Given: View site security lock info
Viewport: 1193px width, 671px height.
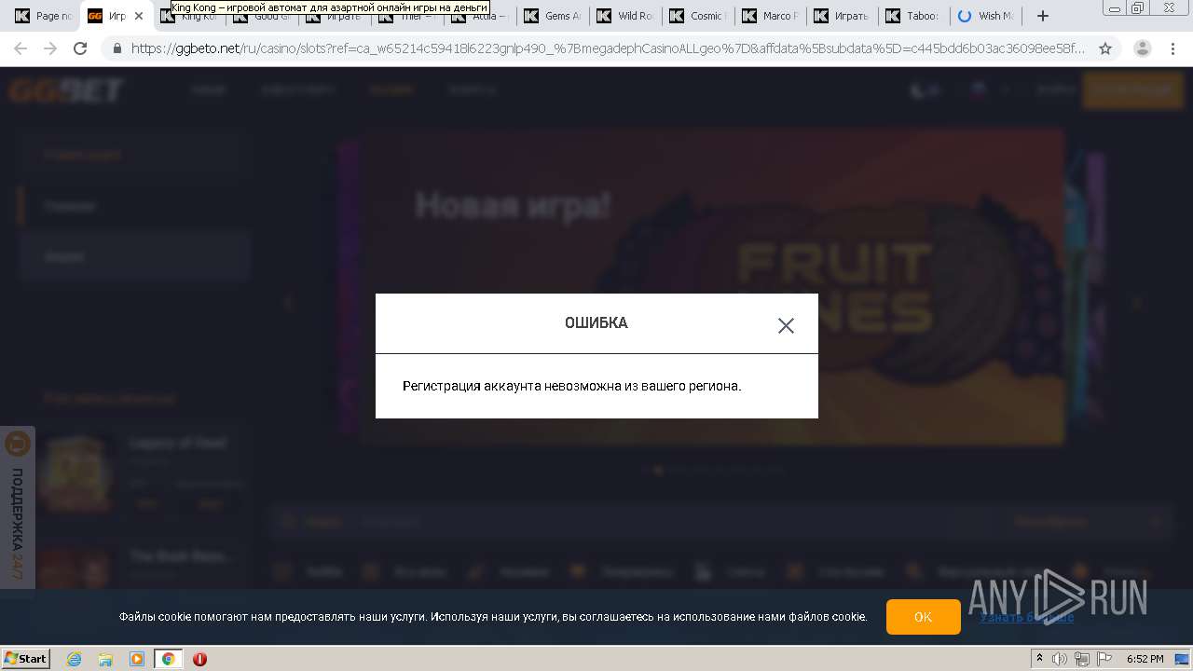Looking at the screenshot, I should pyautogui.click(x=117, y=48).
